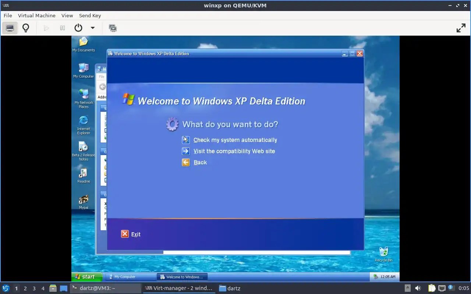Viewport: 471px width, 294px height.
Task: Click the removable media eject tray icon
Action: [x=407, y=288]
